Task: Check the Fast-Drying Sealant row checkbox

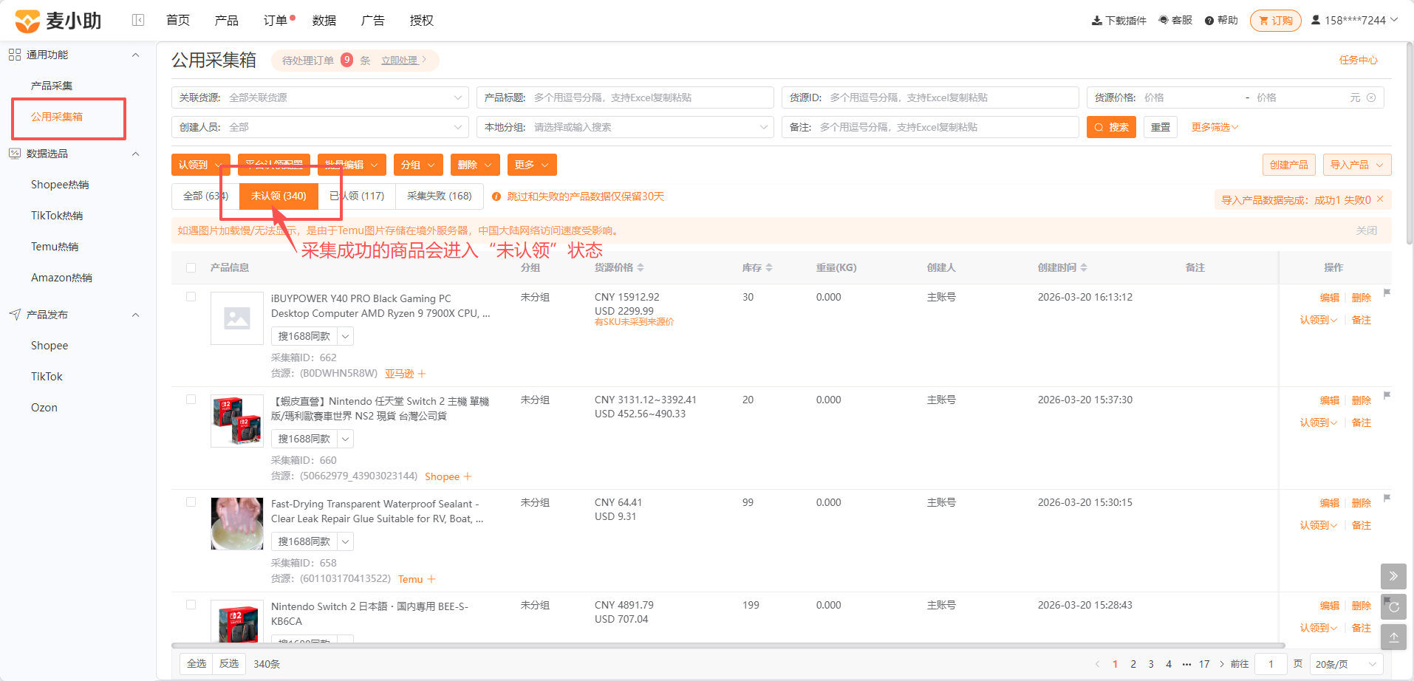Action: (x=191, y=502)
